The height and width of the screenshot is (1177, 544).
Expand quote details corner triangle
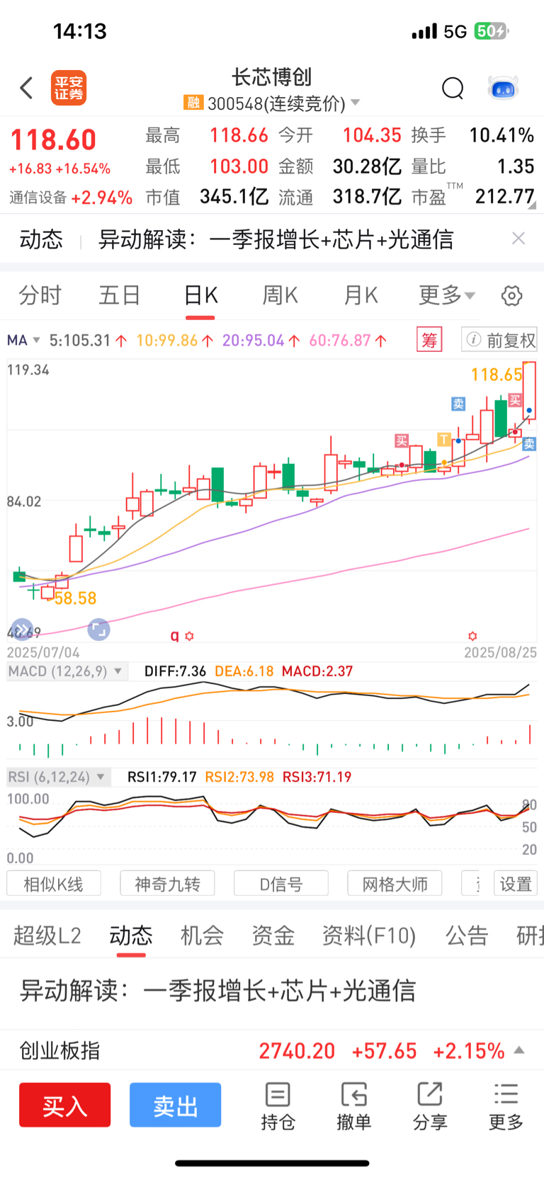[532, 205]
